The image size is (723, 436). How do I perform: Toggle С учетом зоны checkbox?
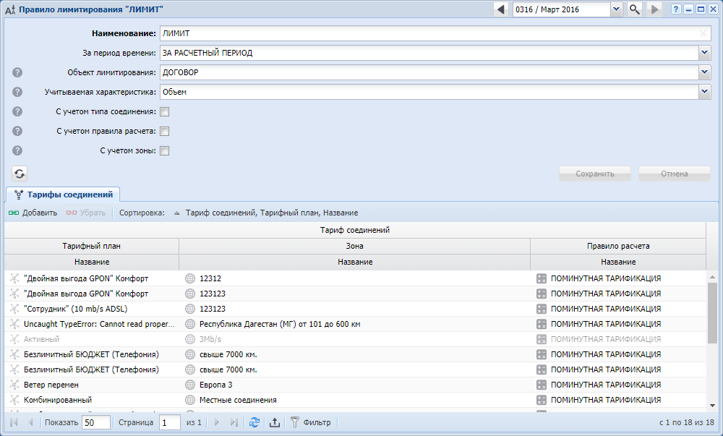tap(165, 150)
